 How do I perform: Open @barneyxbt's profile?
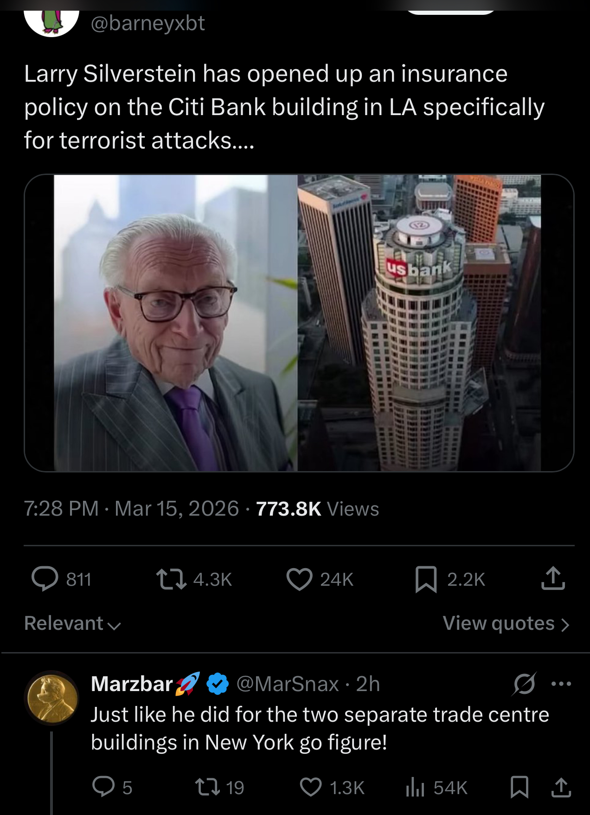147,21
